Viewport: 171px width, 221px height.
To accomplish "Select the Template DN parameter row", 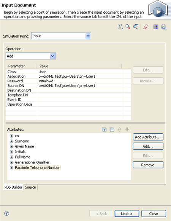I will point(68,95).
